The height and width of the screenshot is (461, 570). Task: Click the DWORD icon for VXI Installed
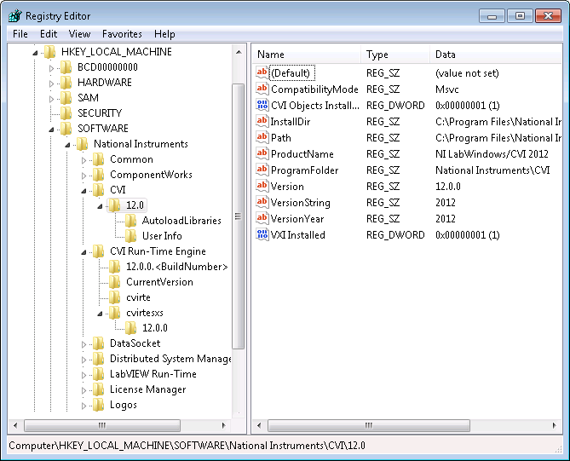coord(262,234)
